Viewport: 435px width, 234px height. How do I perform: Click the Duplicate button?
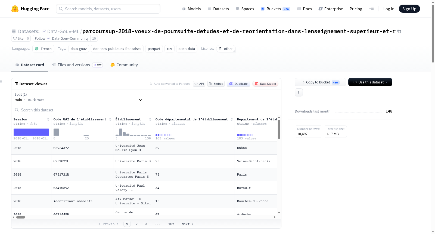point(238,84)
